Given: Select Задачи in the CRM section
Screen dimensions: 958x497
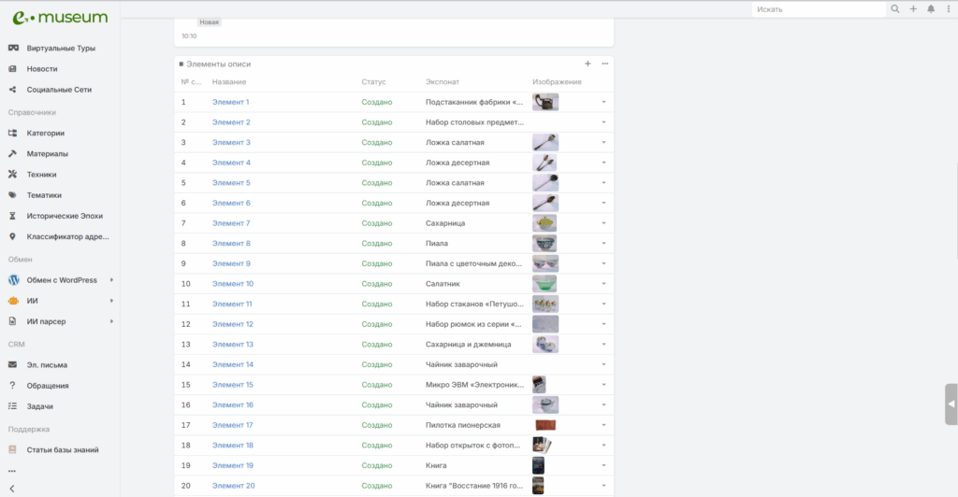Looking at the screenshot, I should (x=39, y=406).
